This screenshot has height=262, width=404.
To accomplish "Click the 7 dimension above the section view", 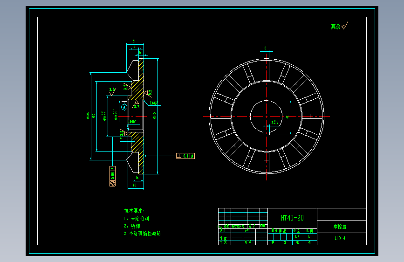I will click(135, 47).
